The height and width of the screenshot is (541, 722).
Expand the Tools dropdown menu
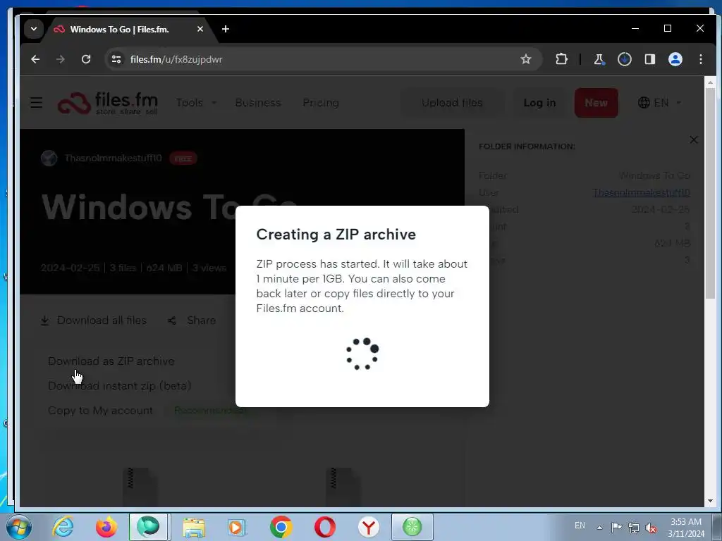[x=196, y=103]
